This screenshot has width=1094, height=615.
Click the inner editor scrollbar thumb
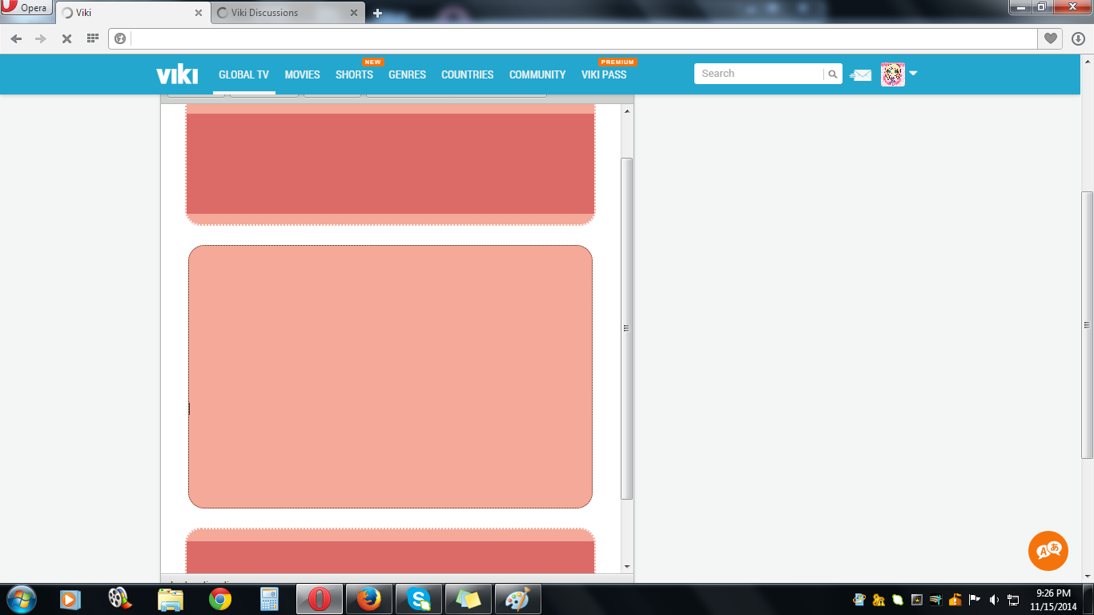(x=627, y=328)
